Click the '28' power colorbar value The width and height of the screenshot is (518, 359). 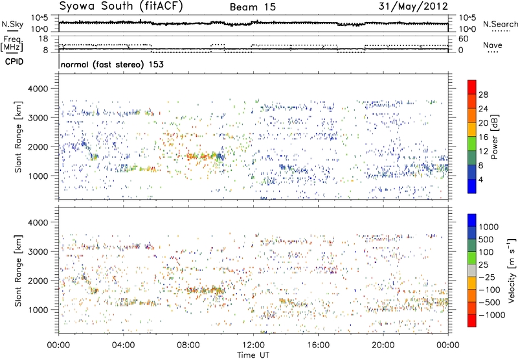pos(483,95)
